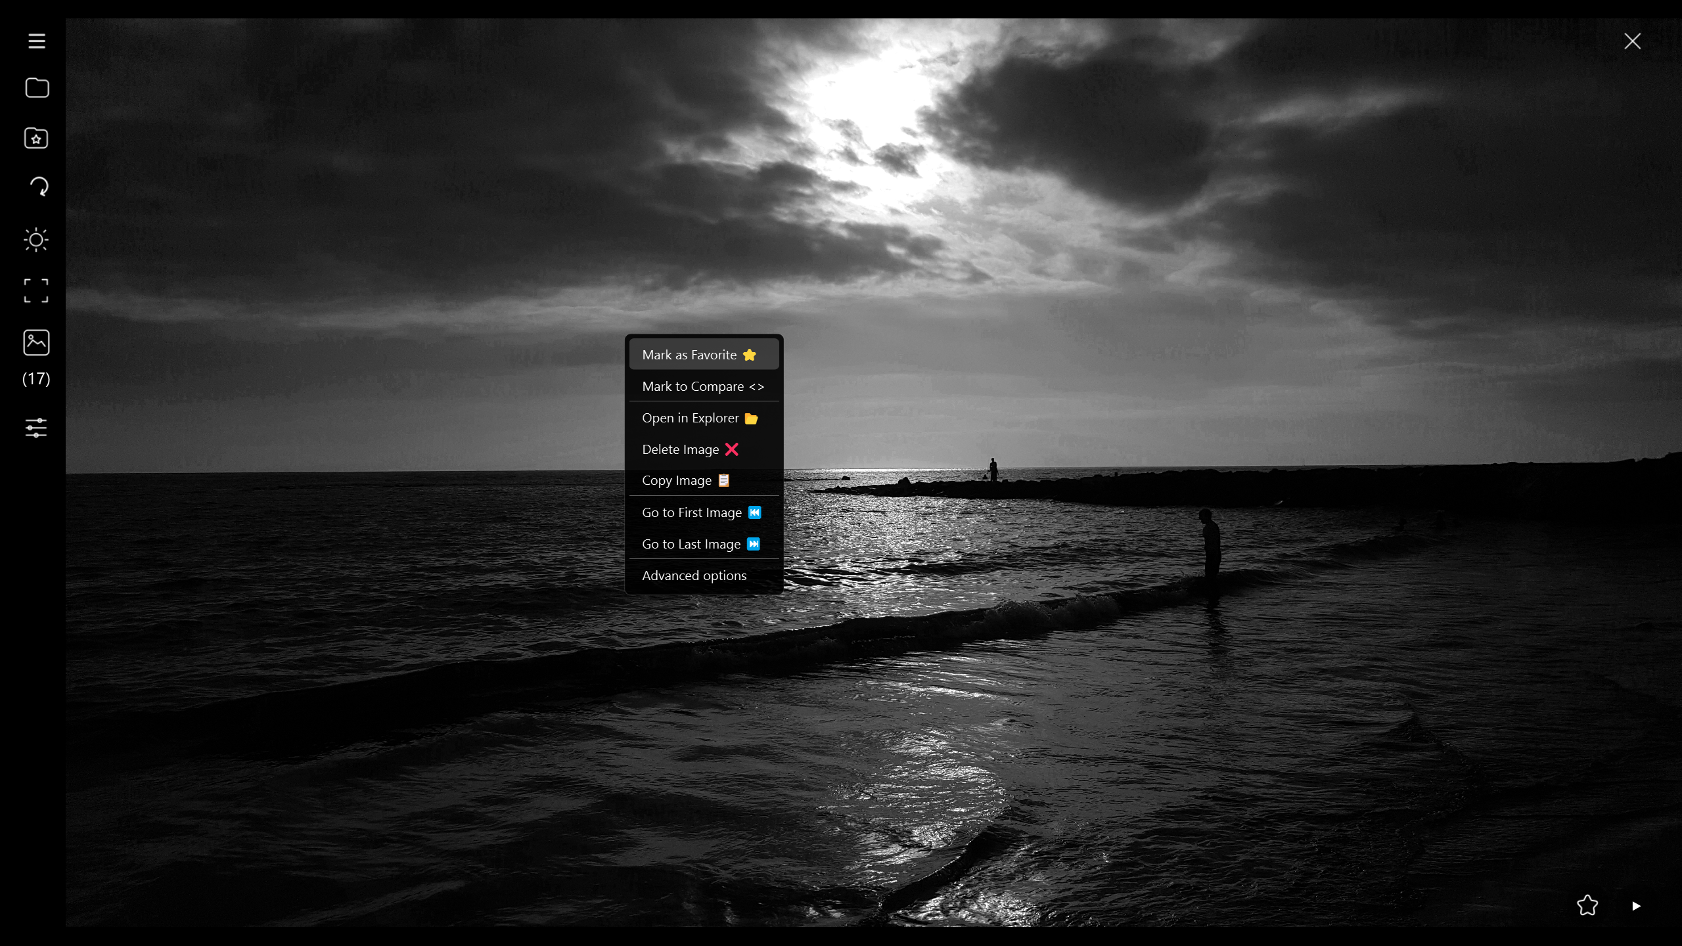The height and width of the screenshot is (946, 1682).
Task: Click the (17) image count indicator
Action: tap(36, 379)
